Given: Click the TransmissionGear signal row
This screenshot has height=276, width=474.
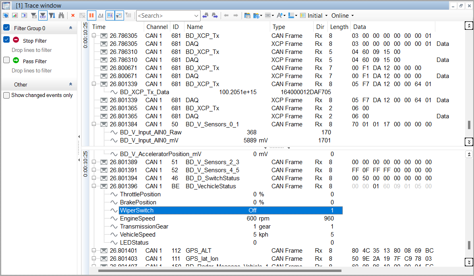Looking at the screenshot, I should pos(230,227).
